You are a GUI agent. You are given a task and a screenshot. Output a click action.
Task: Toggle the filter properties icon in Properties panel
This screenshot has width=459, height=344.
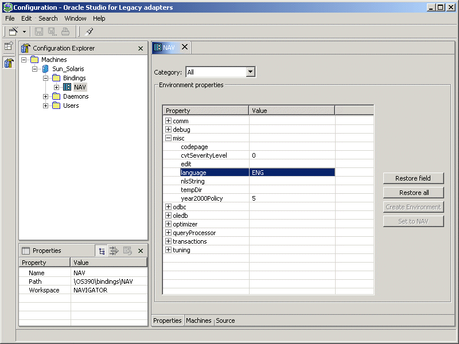point(114,251)
